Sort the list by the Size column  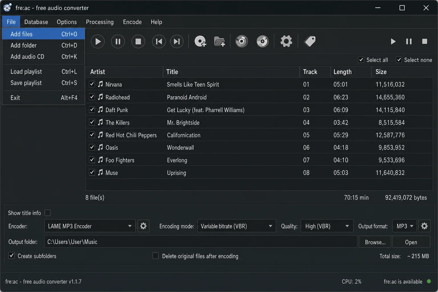pyautogui.click(x=402, y=72)
